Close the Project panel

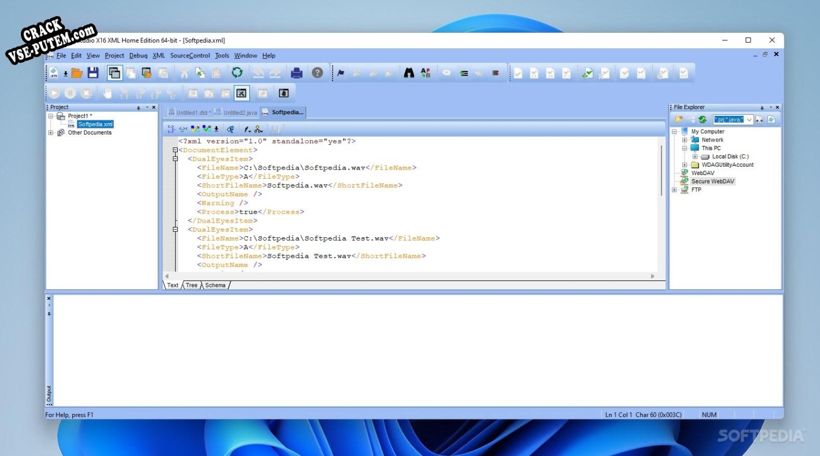coord(154,107)
